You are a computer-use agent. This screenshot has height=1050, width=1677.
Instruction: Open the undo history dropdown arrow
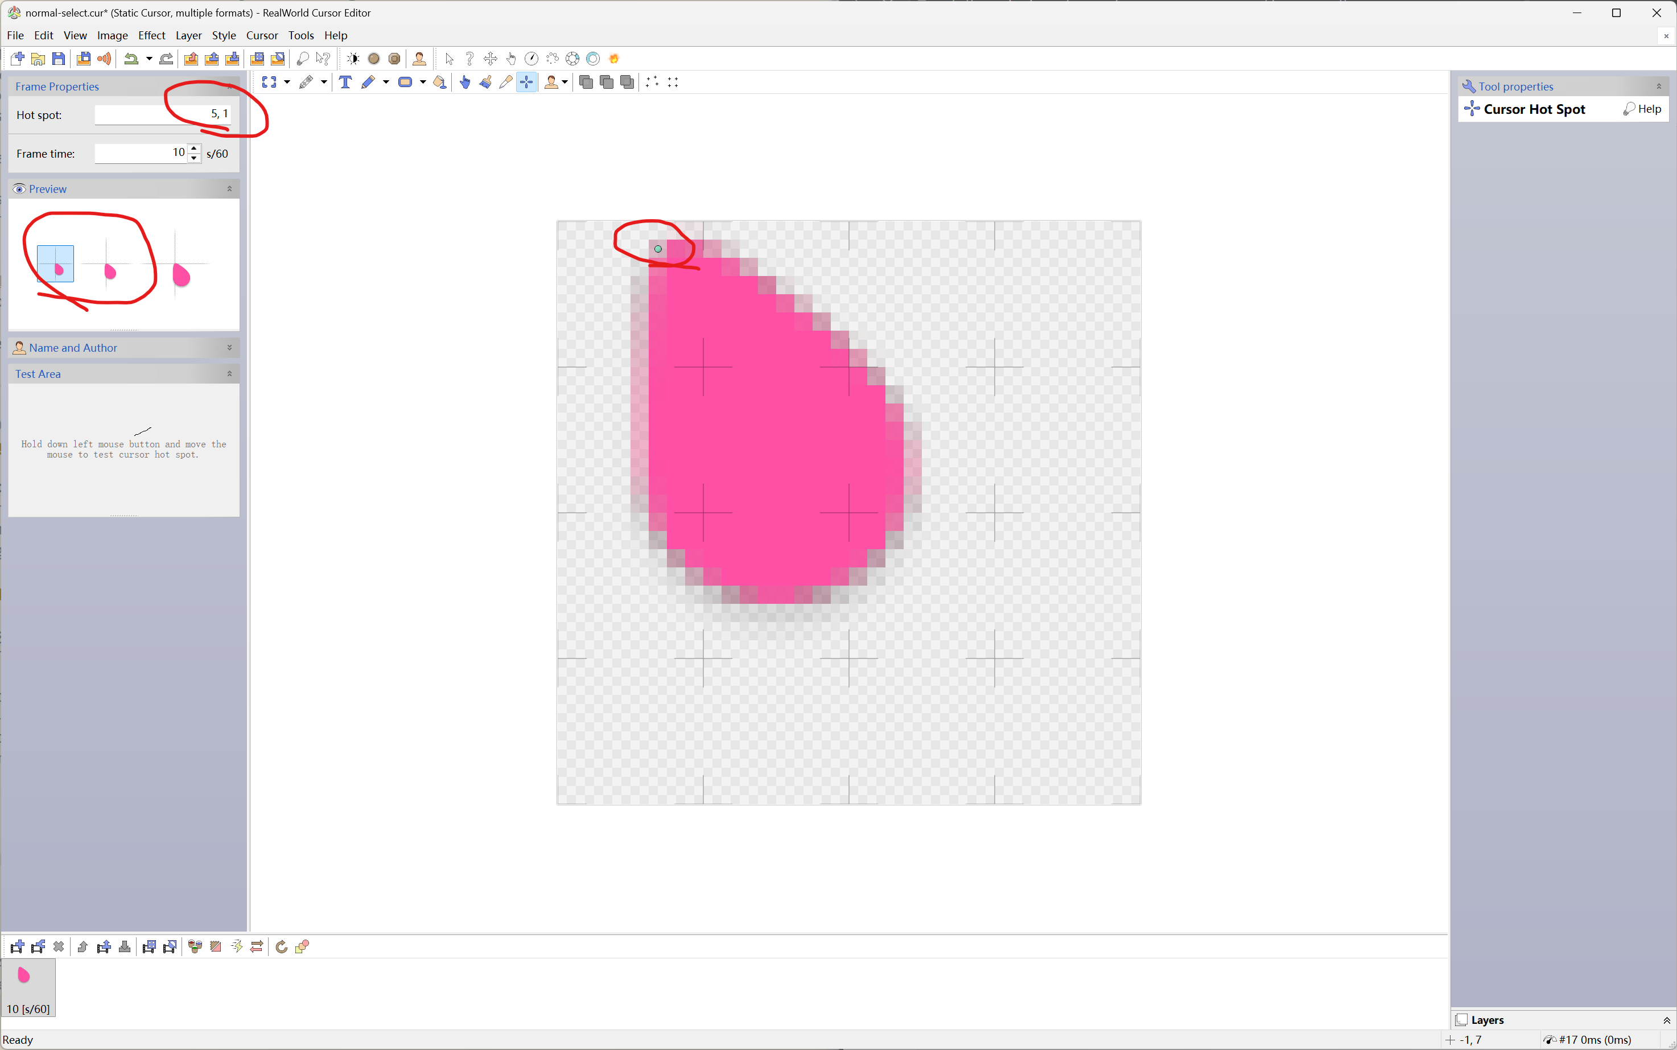(x=149, y=58)
